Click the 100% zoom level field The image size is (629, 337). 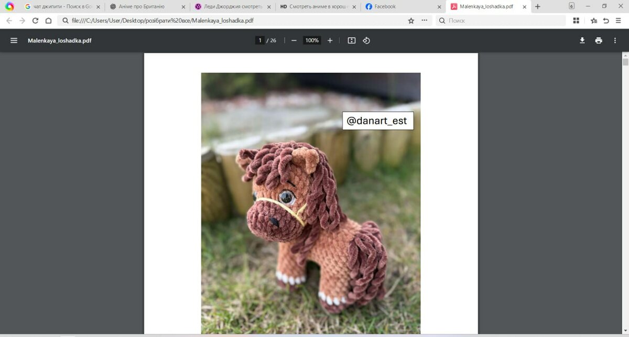click(x=312, y=40)
